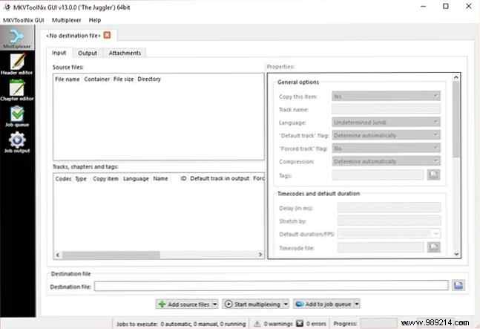Open the 'Copy this item' dropdown
The height and width of the screenshot is (329, 480).
click(x=386, y=97)
